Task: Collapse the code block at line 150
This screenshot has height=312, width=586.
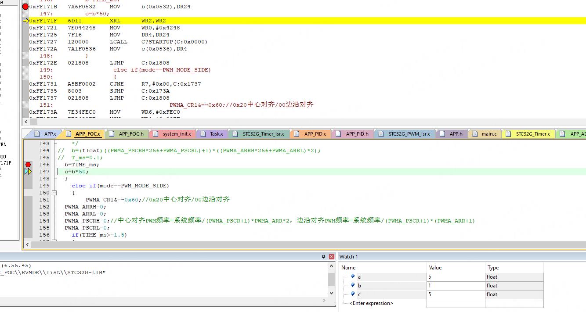Action: (x=54, y=193)
